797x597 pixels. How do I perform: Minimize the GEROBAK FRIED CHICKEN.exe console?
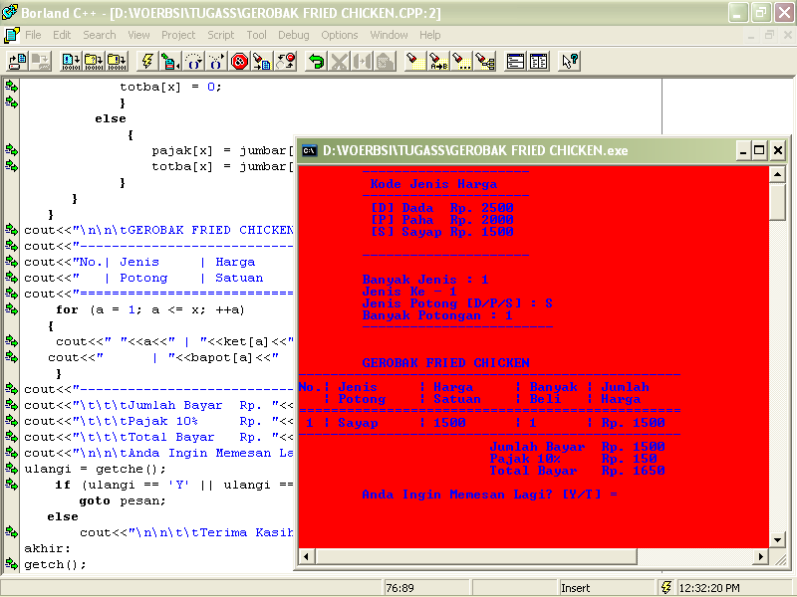[743, 151]
